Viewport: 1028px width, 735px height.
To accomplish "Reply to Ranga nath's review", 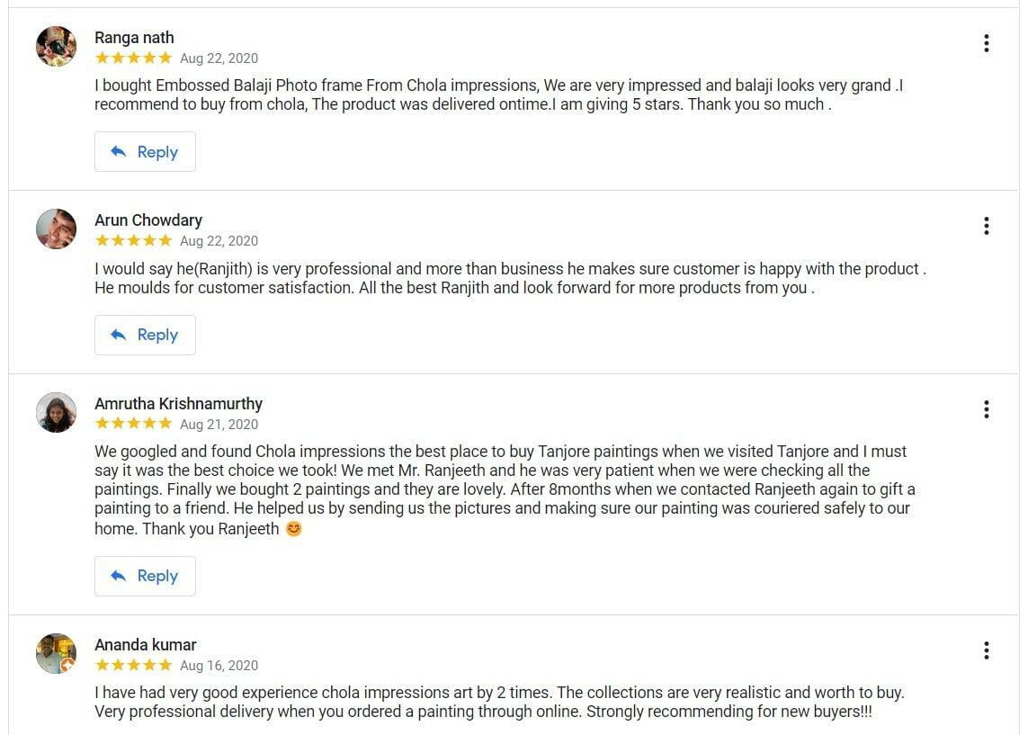I will coord(145,152).
